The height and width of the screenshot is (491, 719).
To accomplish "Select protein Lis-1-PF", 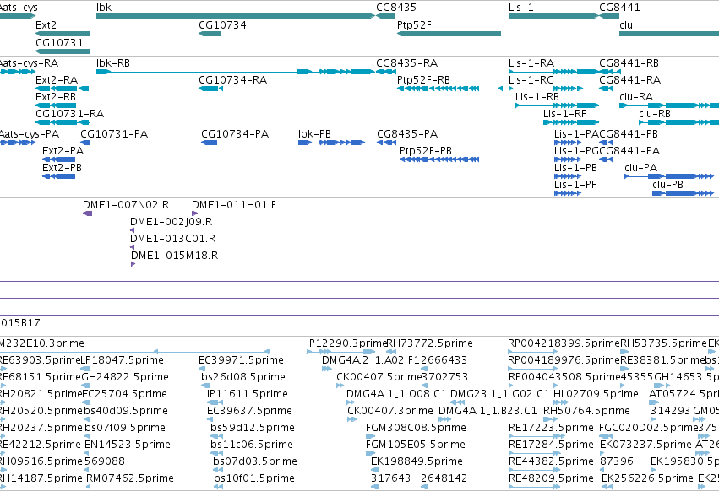I will [x=575, y=185].
